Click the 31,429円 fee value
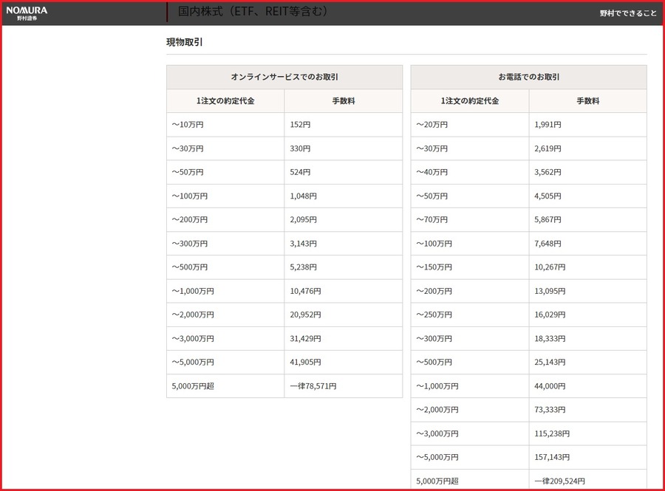Screen dimensions: 665x491 click(x=305, y=338)
